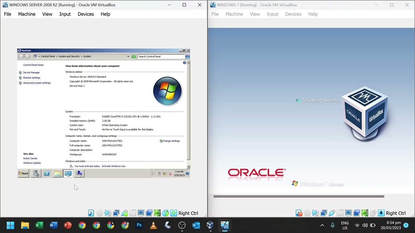The height and width of the screenshot is (233, 415).
Task: Open host notification center badge
Action: 406,226
